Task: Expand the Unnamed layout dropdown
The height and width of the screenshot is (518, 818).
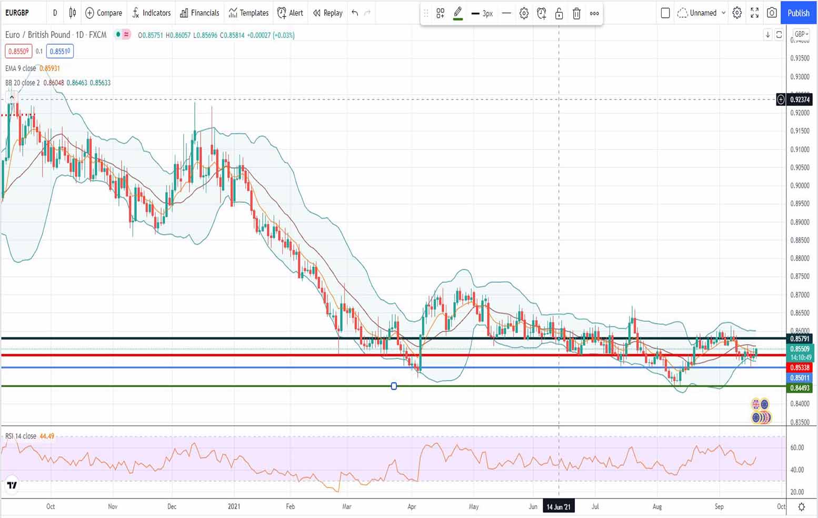Action: [x=723, y=13]
